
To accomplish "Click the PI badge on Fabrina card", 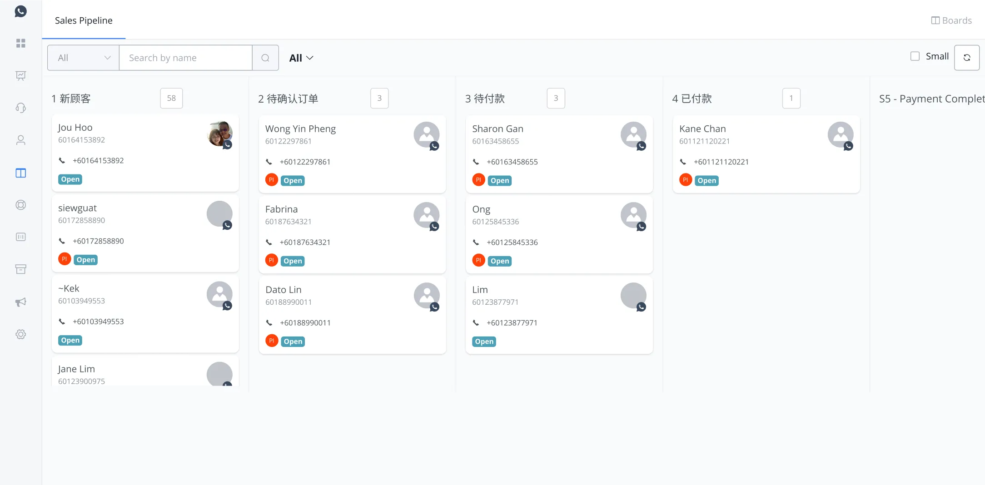I will pyautogui.click(x=272, y=260).
